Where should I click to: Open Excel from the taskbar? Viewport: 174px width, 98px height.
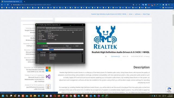click(x=103, y=96)
